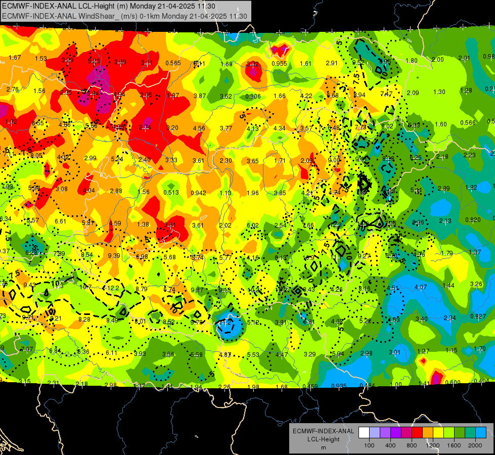495x455 pixels.
Task: Click the shear value 5.53
Action: [x=253, y=354]
